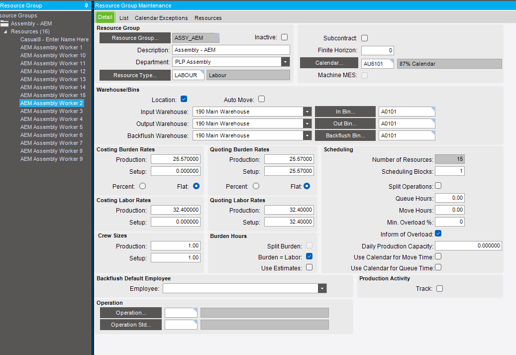Screen dimensions: 516x355
Task: Open the Output Warehouse dropdown arrow
Action: [x=307, y=123]
